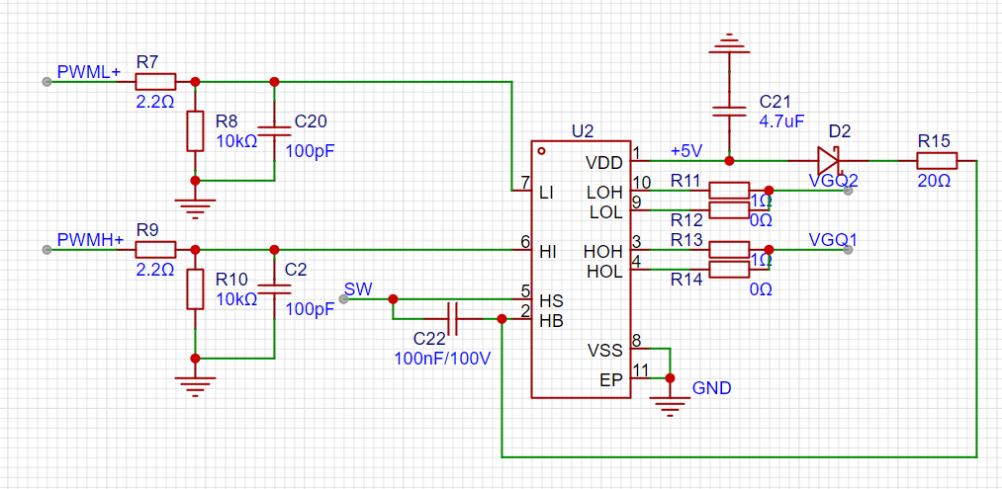
Task: Click the HOL pin name on U2
Action: tap(604, 272)
